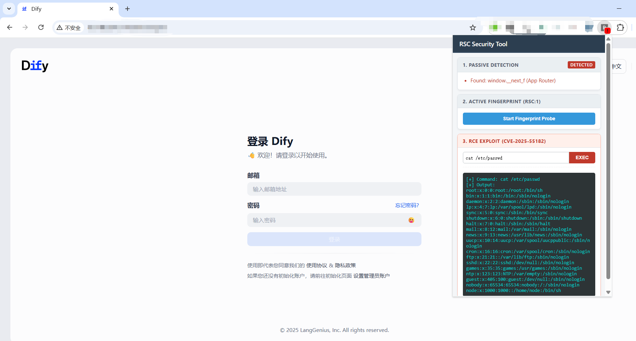
Task: Open the privacy policy link
Action: point(345,265)
